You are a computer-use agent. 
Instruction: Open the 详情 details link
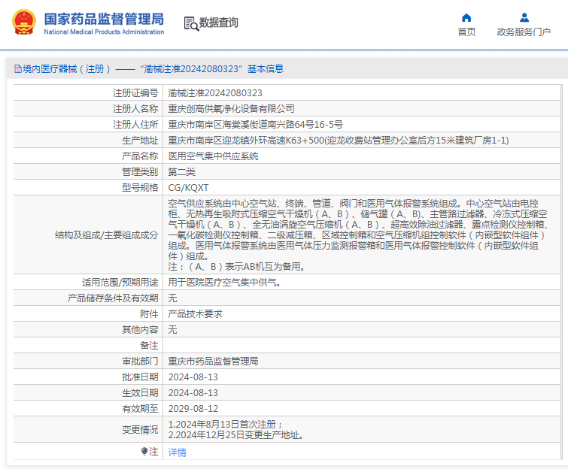click(x=177, y=452)
